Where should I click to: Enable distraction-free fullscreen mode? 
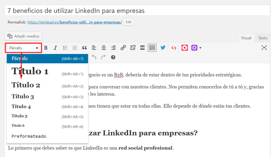(264, 48)
